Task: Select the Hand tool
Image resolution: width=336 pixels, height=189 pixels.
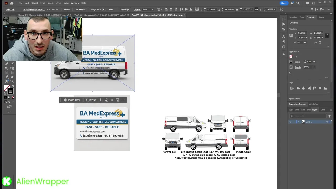Action: tap(12, 77)
